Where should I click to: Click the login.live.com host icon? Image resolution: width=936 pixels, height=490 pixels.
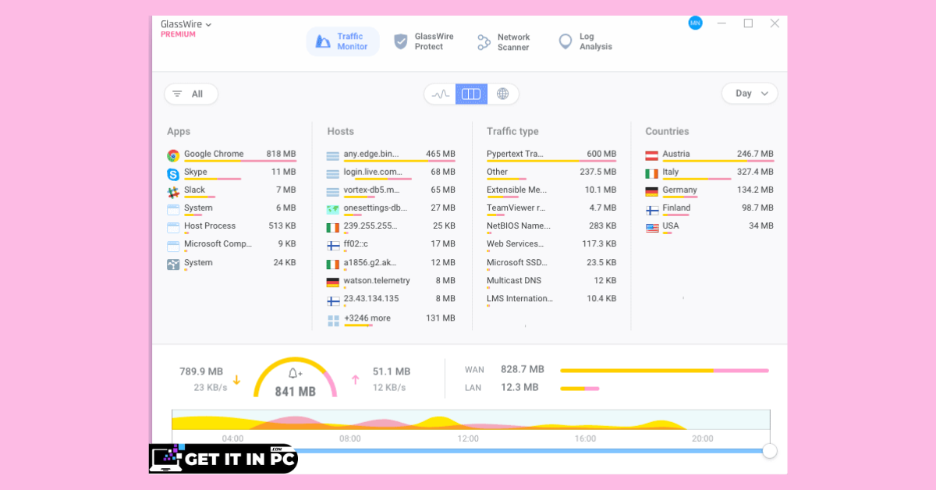point(333,173)
